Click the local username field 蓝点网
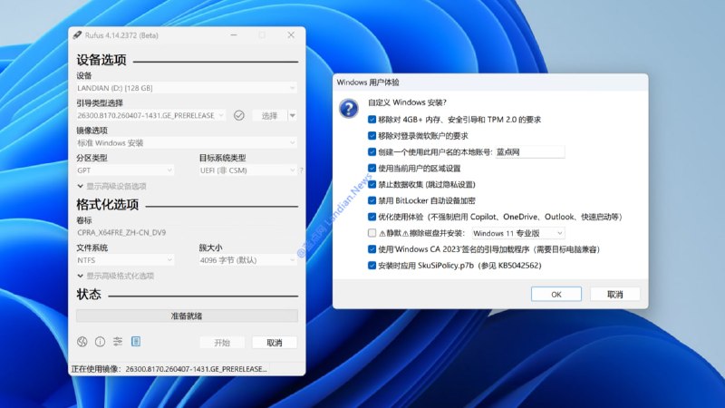This screenshot has width=725, height=408. 530,151
